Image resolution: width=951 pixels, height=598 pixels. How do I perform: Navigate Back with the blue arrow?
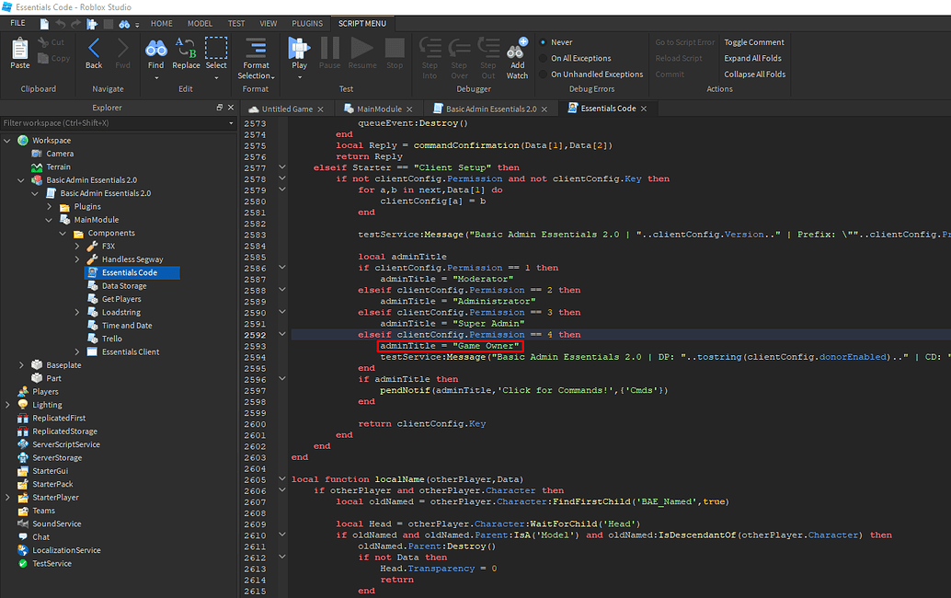94,49
